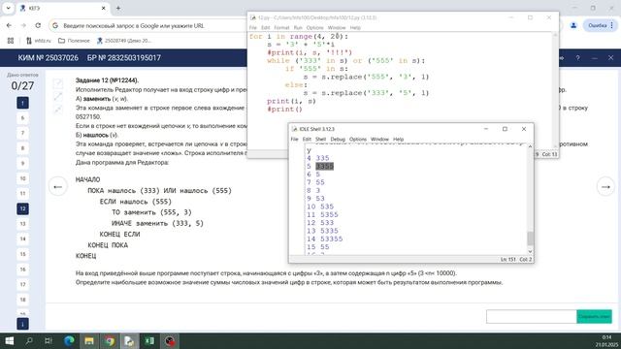
Task: Open Task View in taskbar
Action: [49, 340]
